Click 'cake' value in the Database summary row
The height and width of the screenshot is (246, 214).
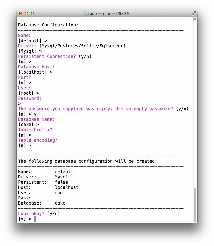click(60, 203)
